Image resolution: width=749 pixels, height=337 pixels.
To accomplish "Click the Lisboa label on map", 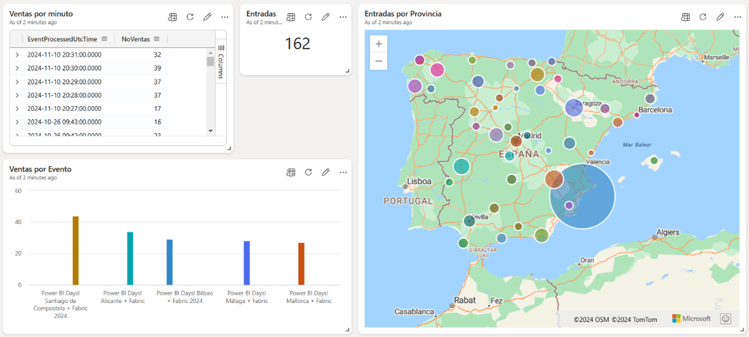I will pyautogui.click(x=419, y=181).
